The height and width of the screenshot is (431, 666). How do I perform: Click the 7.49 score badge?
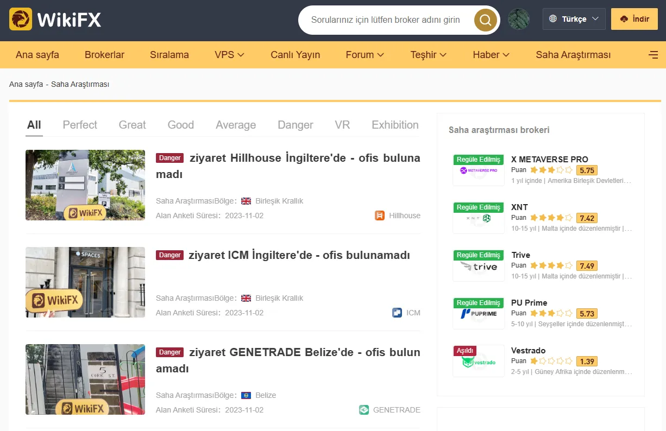click(587, 265)
